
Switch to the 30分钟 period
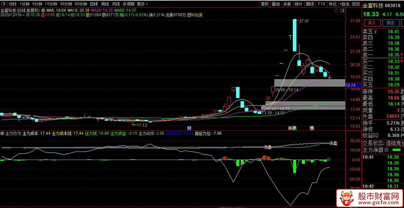66,4
